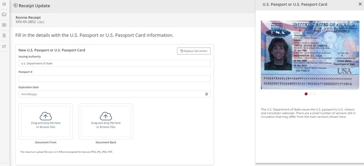Click the mm/dd/yyyy Expiration Date field
Viewport: 364px width, 166px height.
111,94
